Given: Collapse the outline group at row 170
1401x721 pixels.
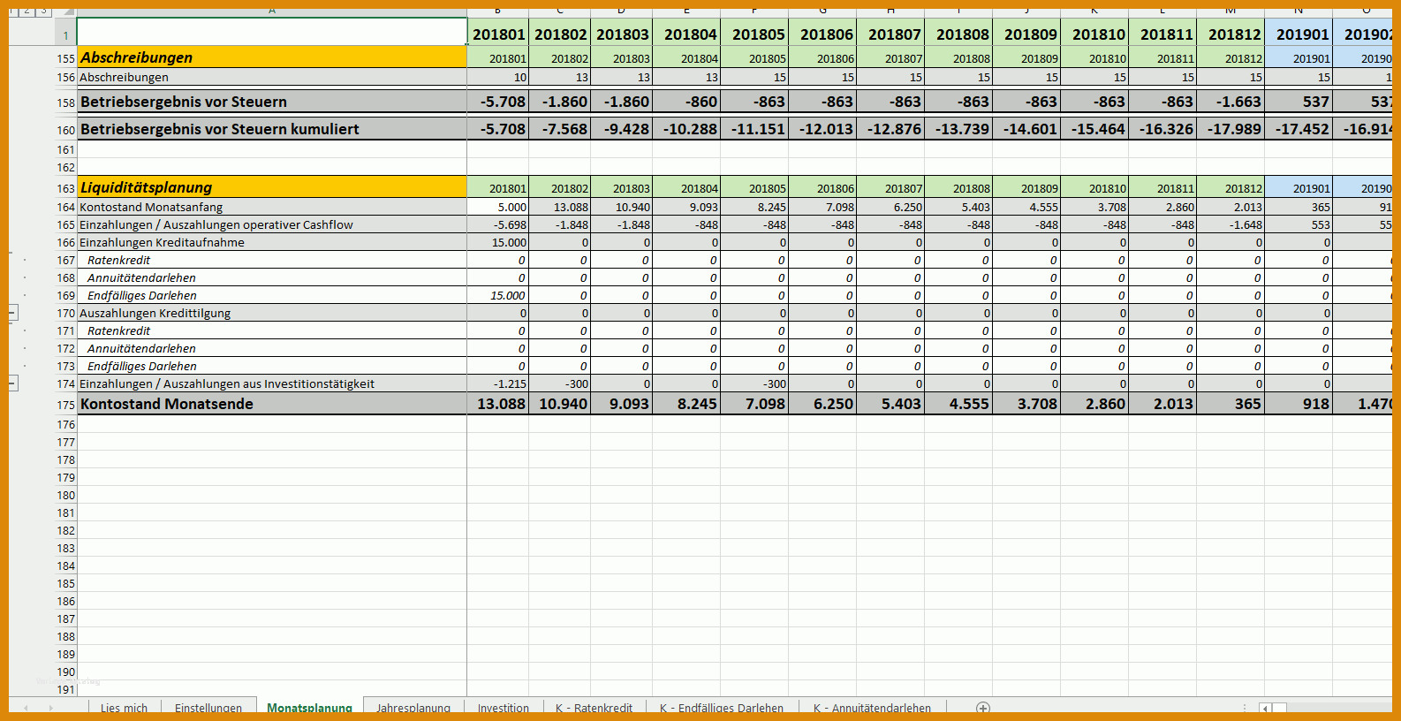Looking at the screenshot, I should click(x=12, y=313).
